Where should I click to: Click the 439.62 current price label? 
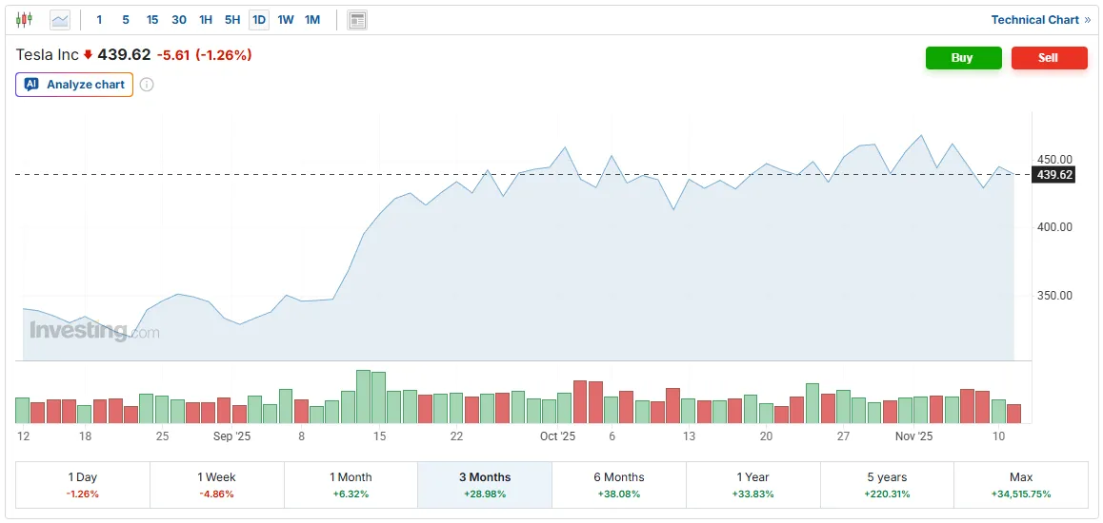(1054, 175)
